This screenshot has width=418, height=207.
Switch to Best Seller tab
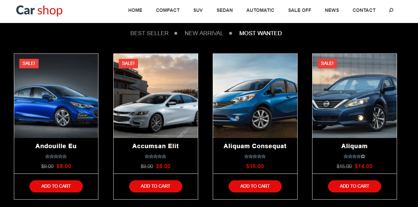tap(149, 33)
